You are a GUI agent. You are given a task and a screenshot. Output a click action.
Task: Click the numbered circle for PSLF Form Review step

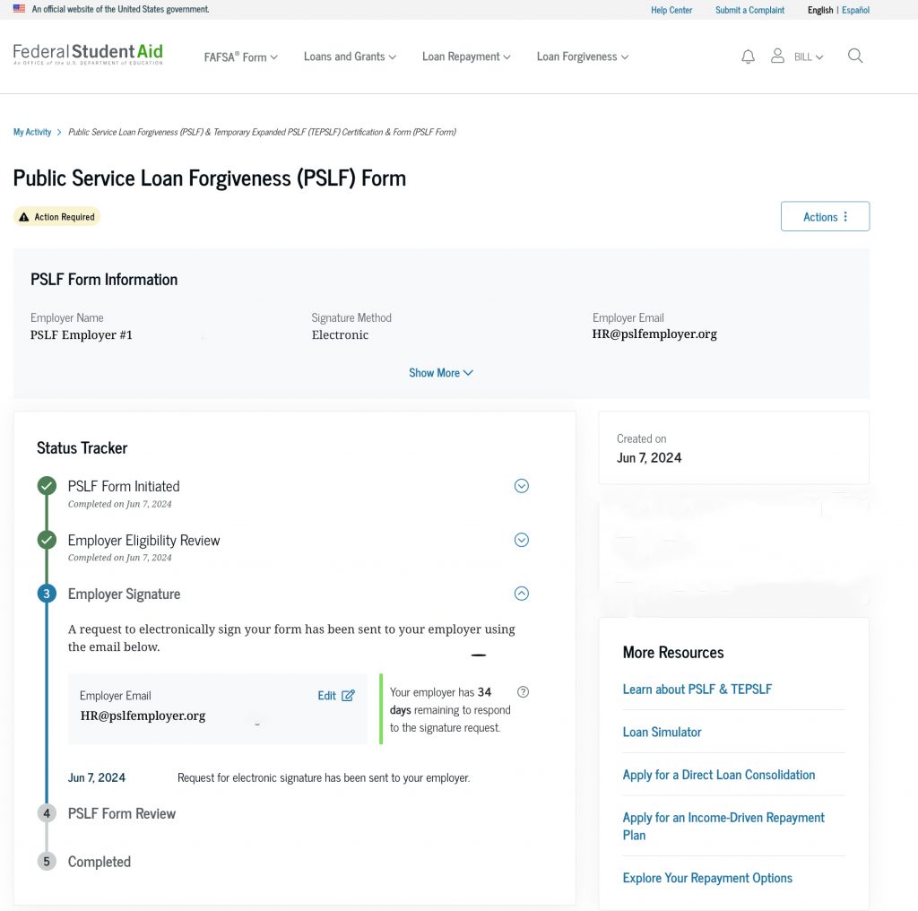click(x=47, y=812)
